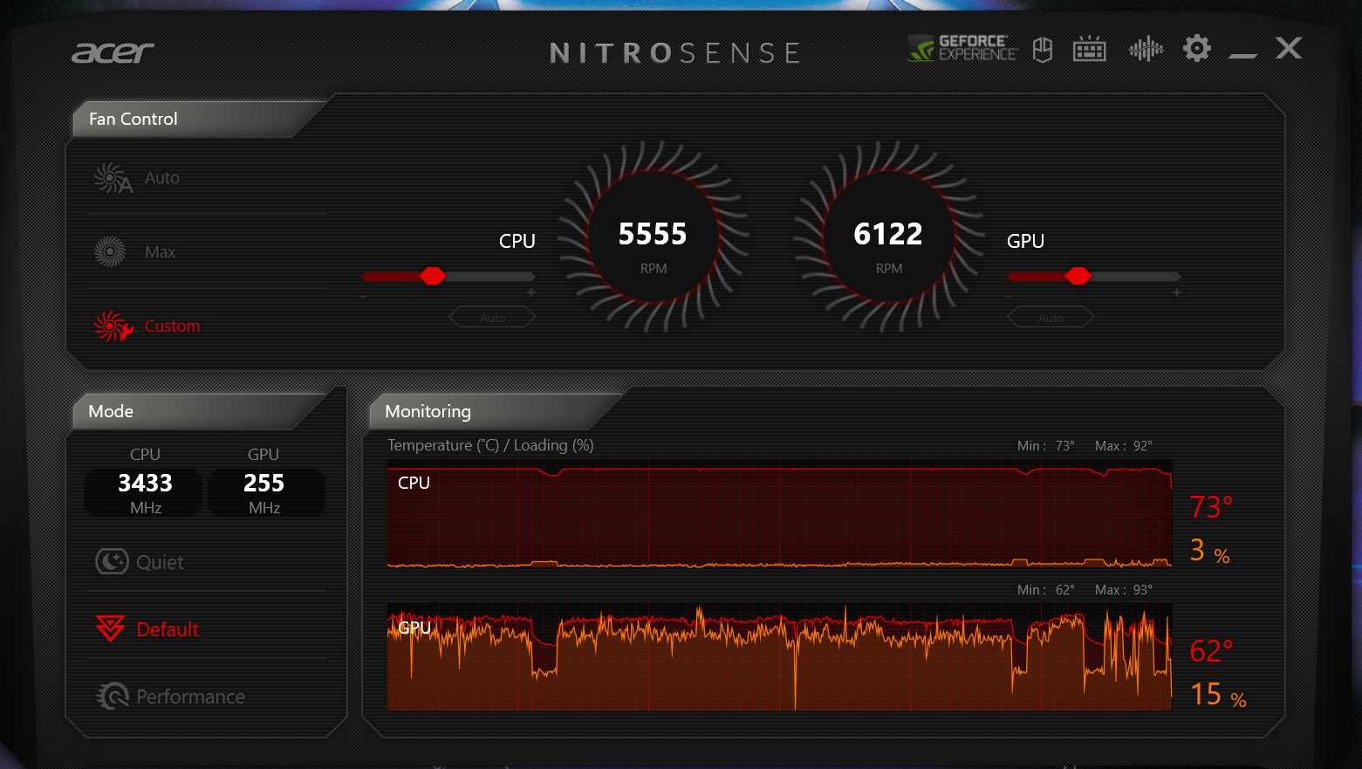Switch power mode to Performance

tap(191, 697)
